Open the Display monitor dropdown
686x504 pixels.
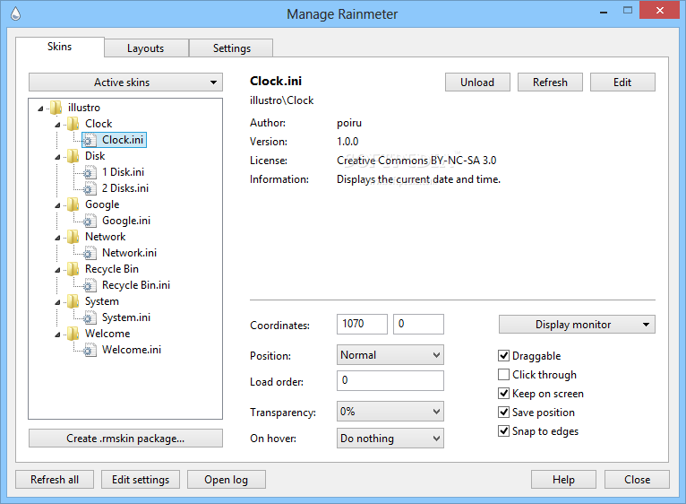click(577, 325)
